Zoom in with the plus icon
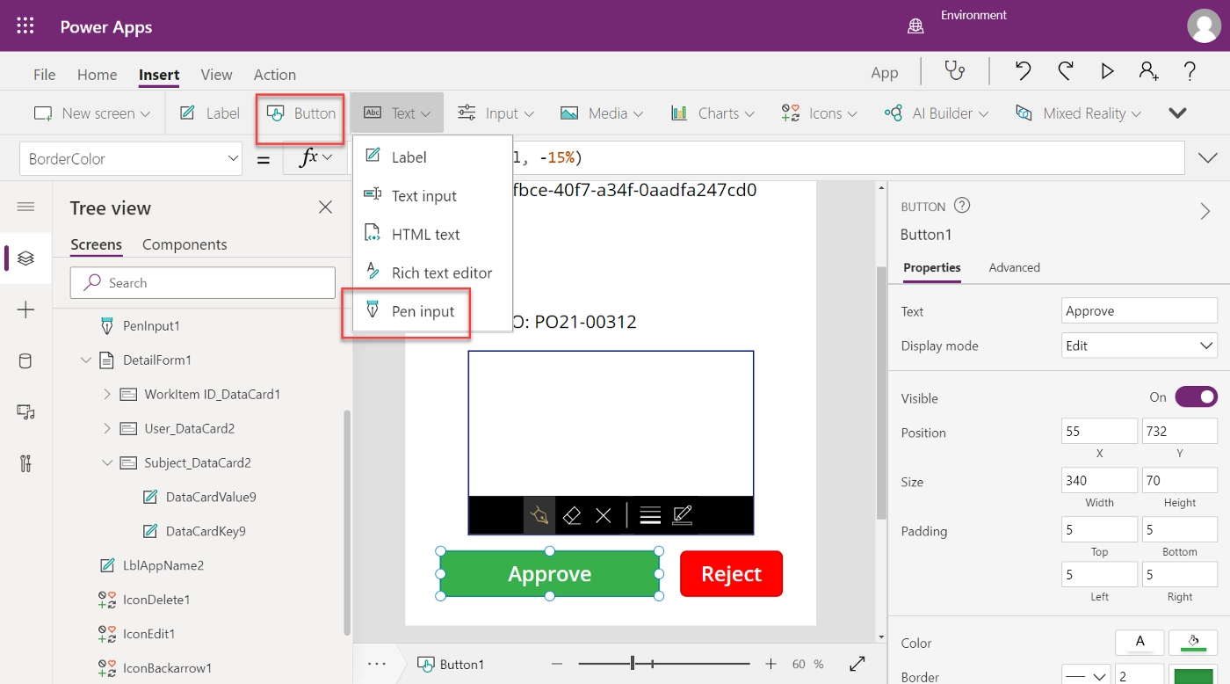This screenshot has height=684, width=1230. [x=771, y=664]
